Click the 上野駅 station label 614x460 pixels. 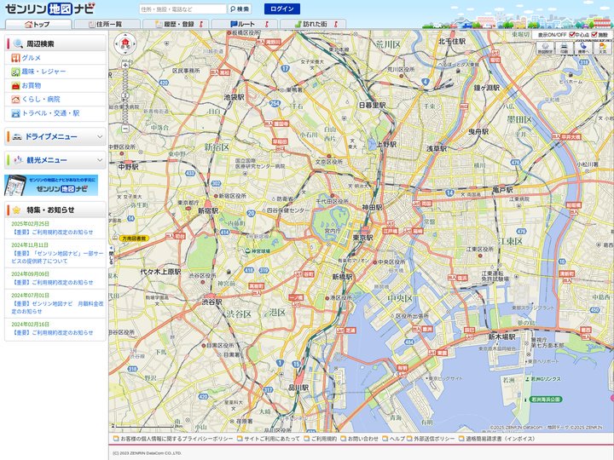(x=387, y=144)
